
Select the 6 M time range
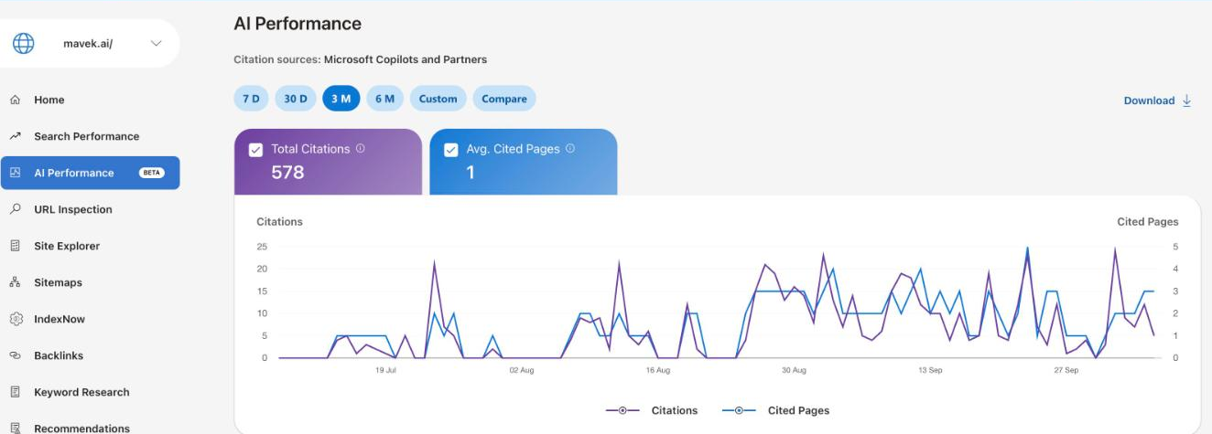(384, 99)
